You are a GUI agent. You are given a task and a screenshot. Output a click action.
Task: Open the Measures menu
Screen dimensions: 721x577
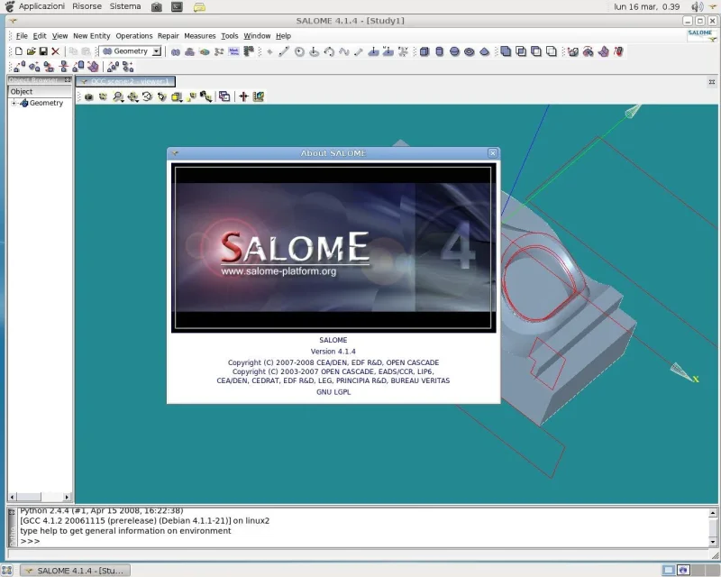click(x=199, y=36)
